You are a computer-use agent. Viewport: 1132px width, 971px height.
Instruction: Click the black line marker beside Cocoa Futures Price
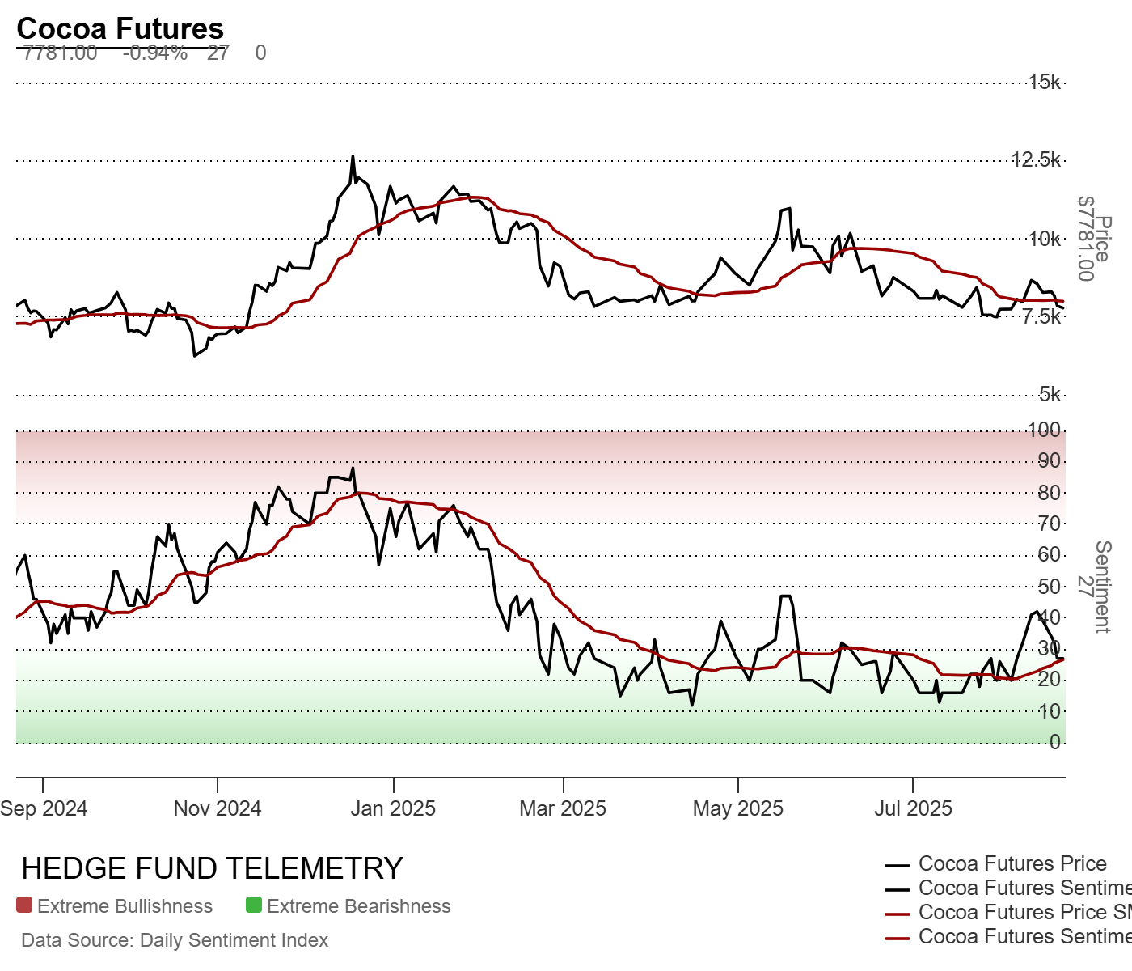tap(898, 865)
